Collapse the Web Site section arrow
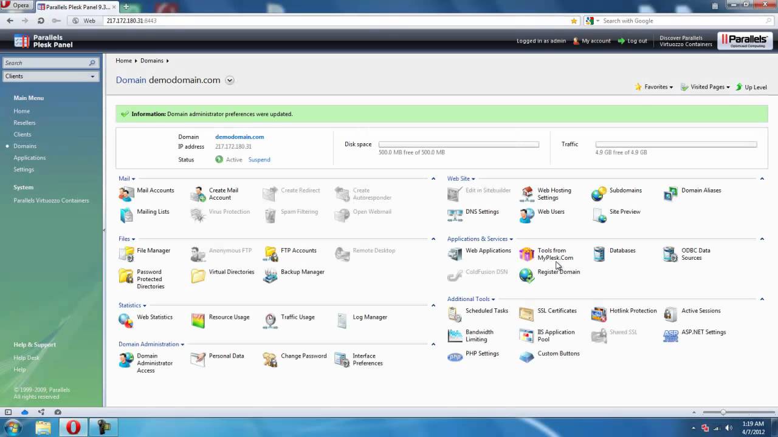The width and height of the screenshot is (778, 437). (762, 178)
